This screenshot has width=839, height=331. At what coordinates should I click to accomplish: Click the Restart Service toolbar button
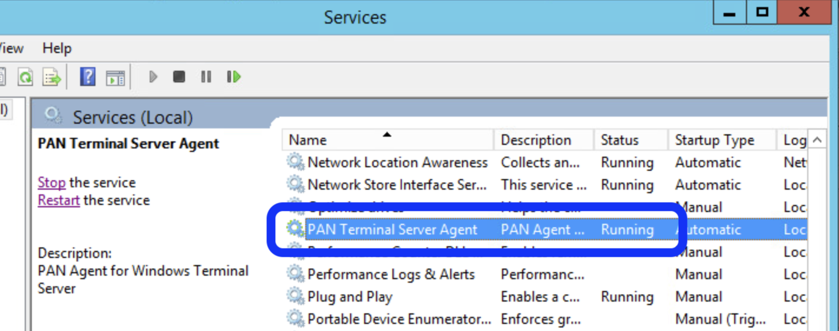234,77
